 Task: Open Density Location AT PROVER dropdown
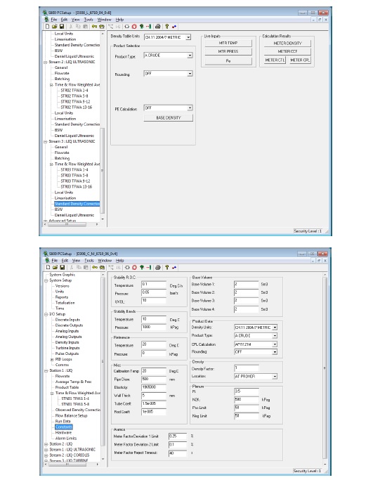(x=275, y=376)
